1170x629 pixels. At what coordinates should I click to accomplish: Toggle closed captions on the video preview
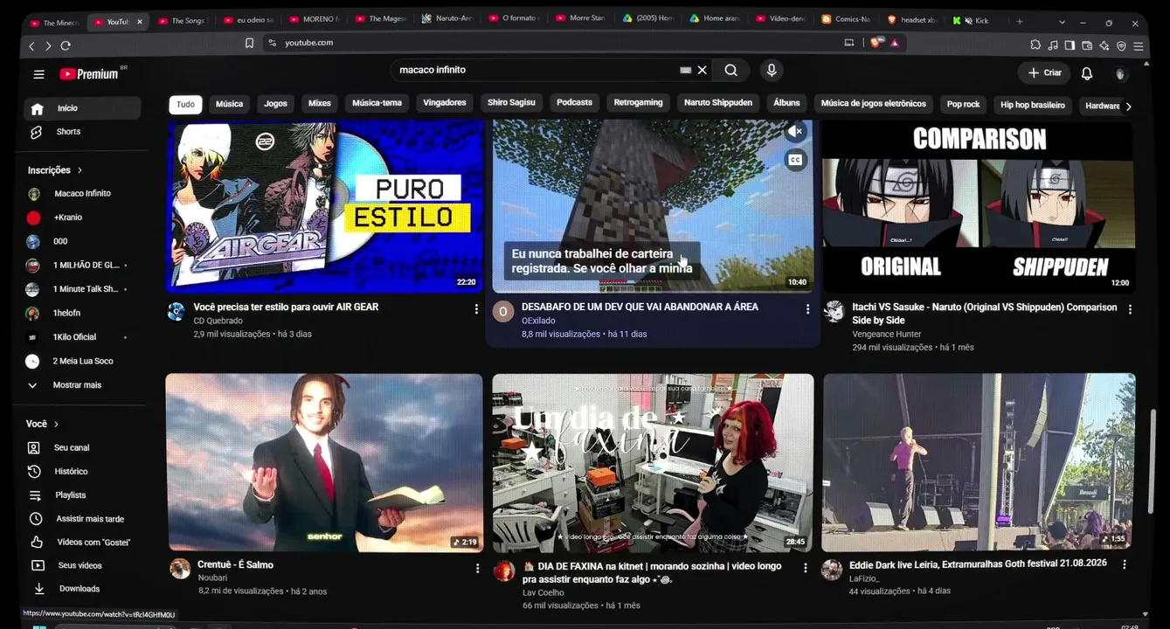(794, 160)
